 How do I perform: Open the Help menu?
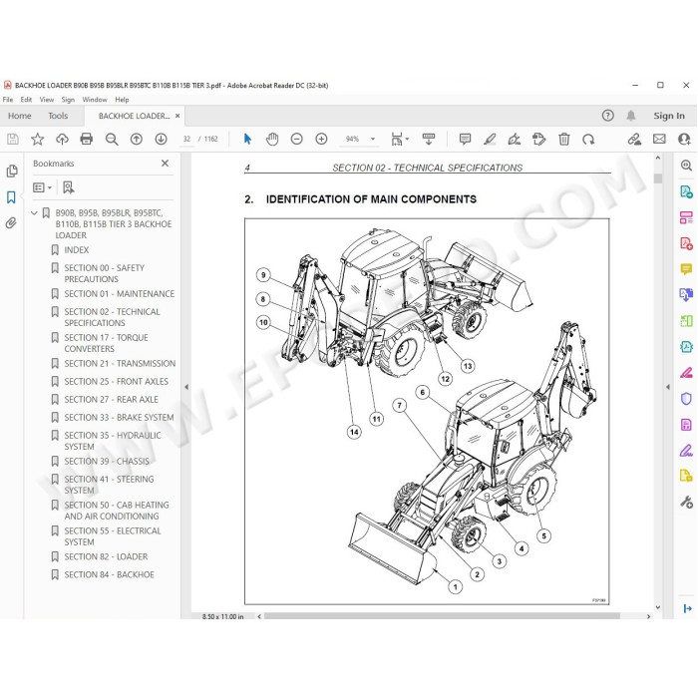[x=122, y=100]
